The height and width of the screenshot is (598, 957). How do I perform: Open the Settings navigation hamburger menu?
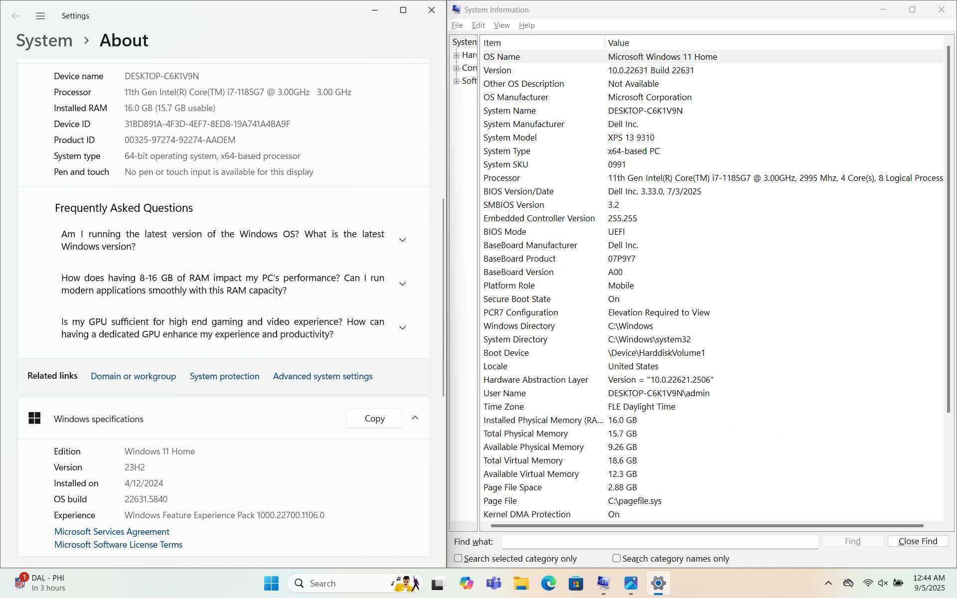tap(40, 16)
